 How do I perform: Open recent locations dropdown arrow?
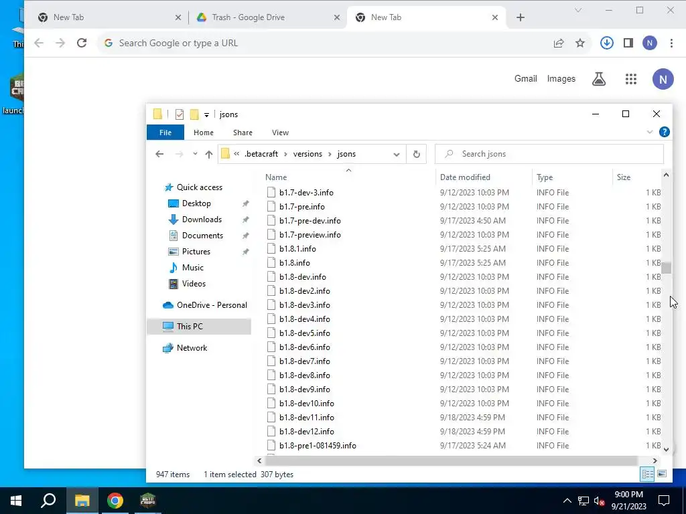[195, 154]
